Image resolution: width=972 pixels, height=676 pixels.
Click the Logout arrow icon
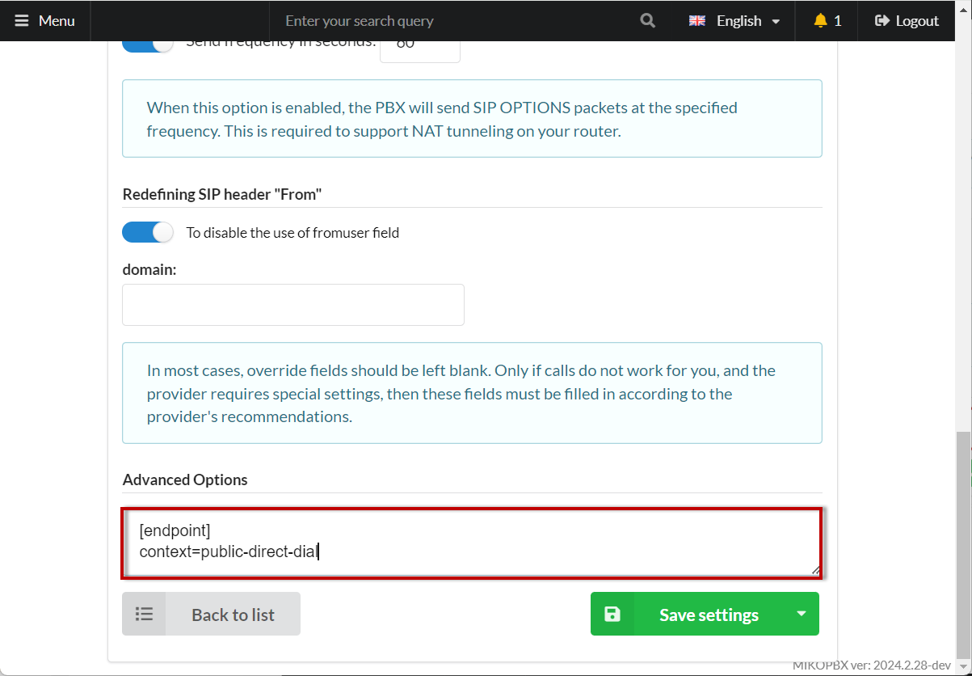[x=882, y=21]
